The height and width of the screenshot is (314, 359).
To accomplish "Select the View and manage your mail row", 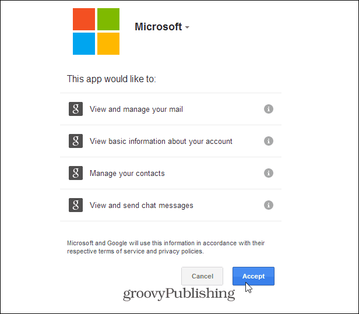I will tap(171, 109).
